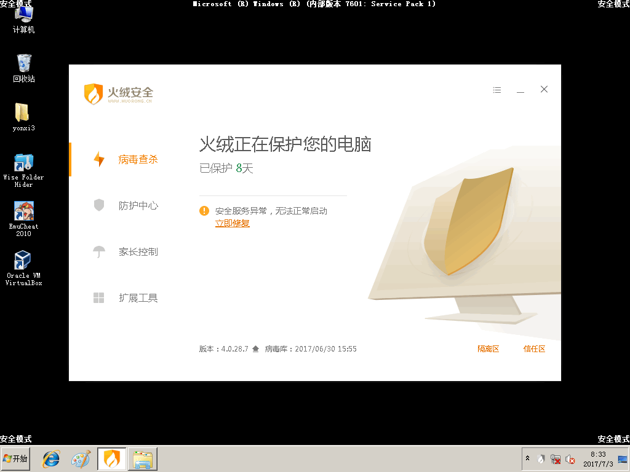Click the orange warning icon for service error
The width and height of the screenshot is (630, 472).
click(204, 211)
